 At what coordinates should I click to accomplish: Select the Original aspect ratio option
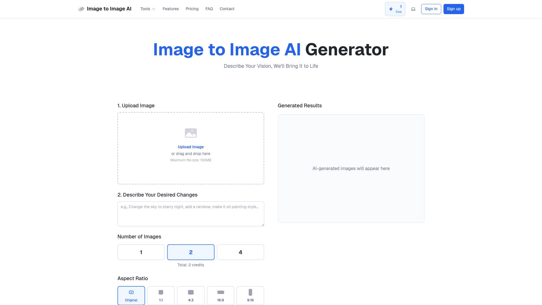tap(131, 295)
